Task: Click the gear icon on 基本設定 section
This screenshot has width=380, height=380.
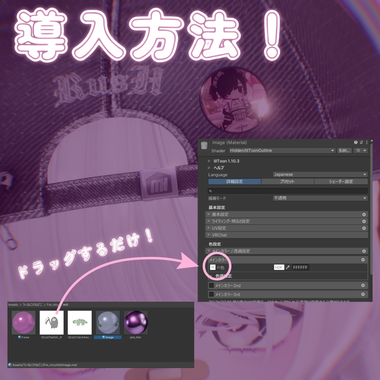Action: pyautogui.click(x=364, y=214)
